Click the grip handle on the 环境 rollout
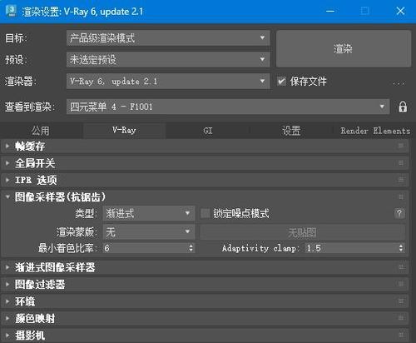The image size is (416, 343). (401, 301)
